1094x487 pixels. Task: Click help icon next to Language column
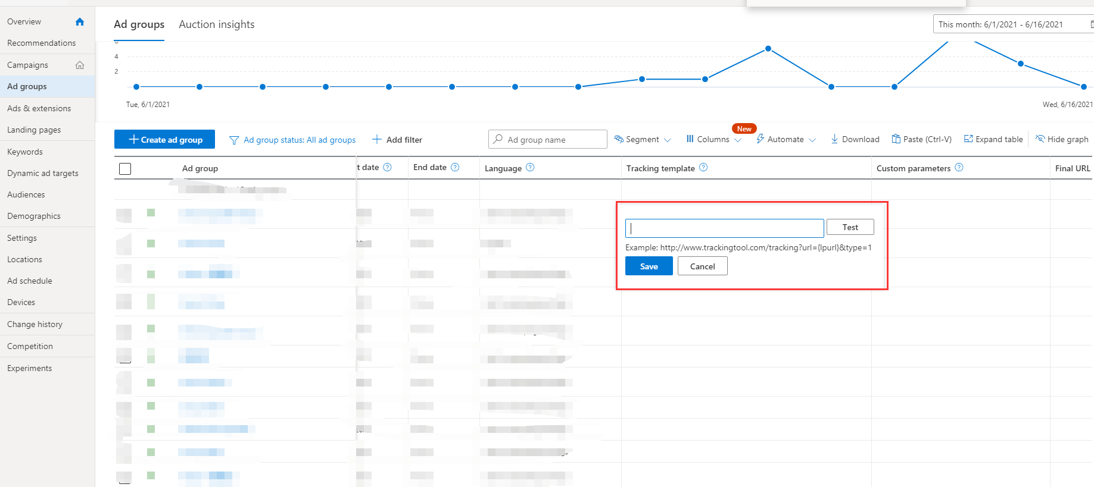pos(530,168)
